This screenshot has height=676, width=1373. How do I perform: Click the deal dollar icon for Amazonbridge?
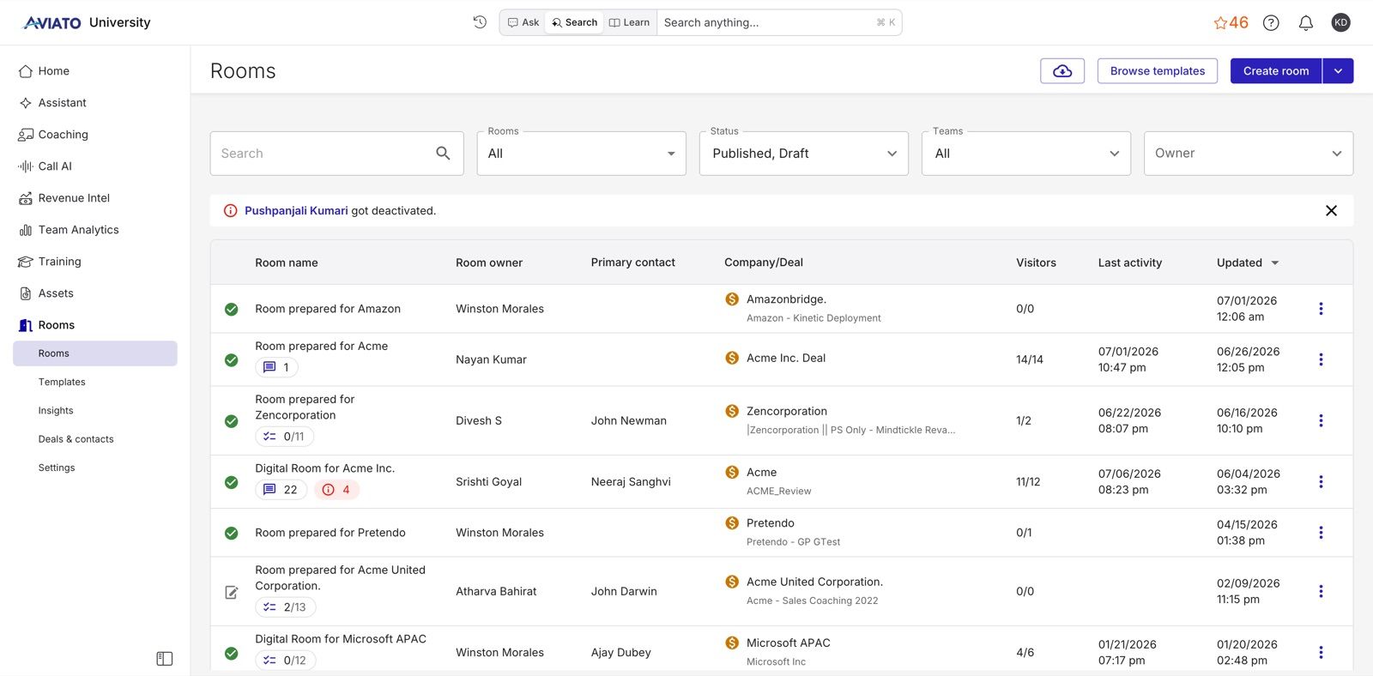click(732, 299)
